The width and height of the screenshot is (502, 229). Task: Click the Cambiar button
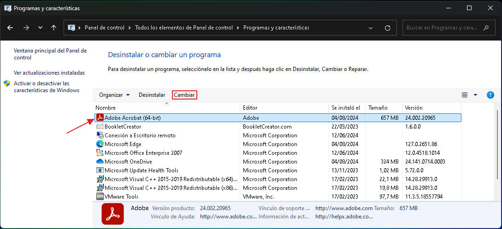point(184,95)
